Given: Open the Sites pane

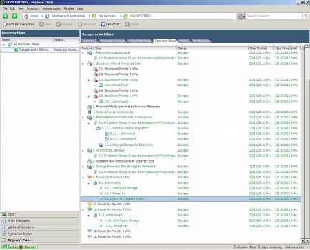Looking at the screenshot, I should [x=40, y=214].
